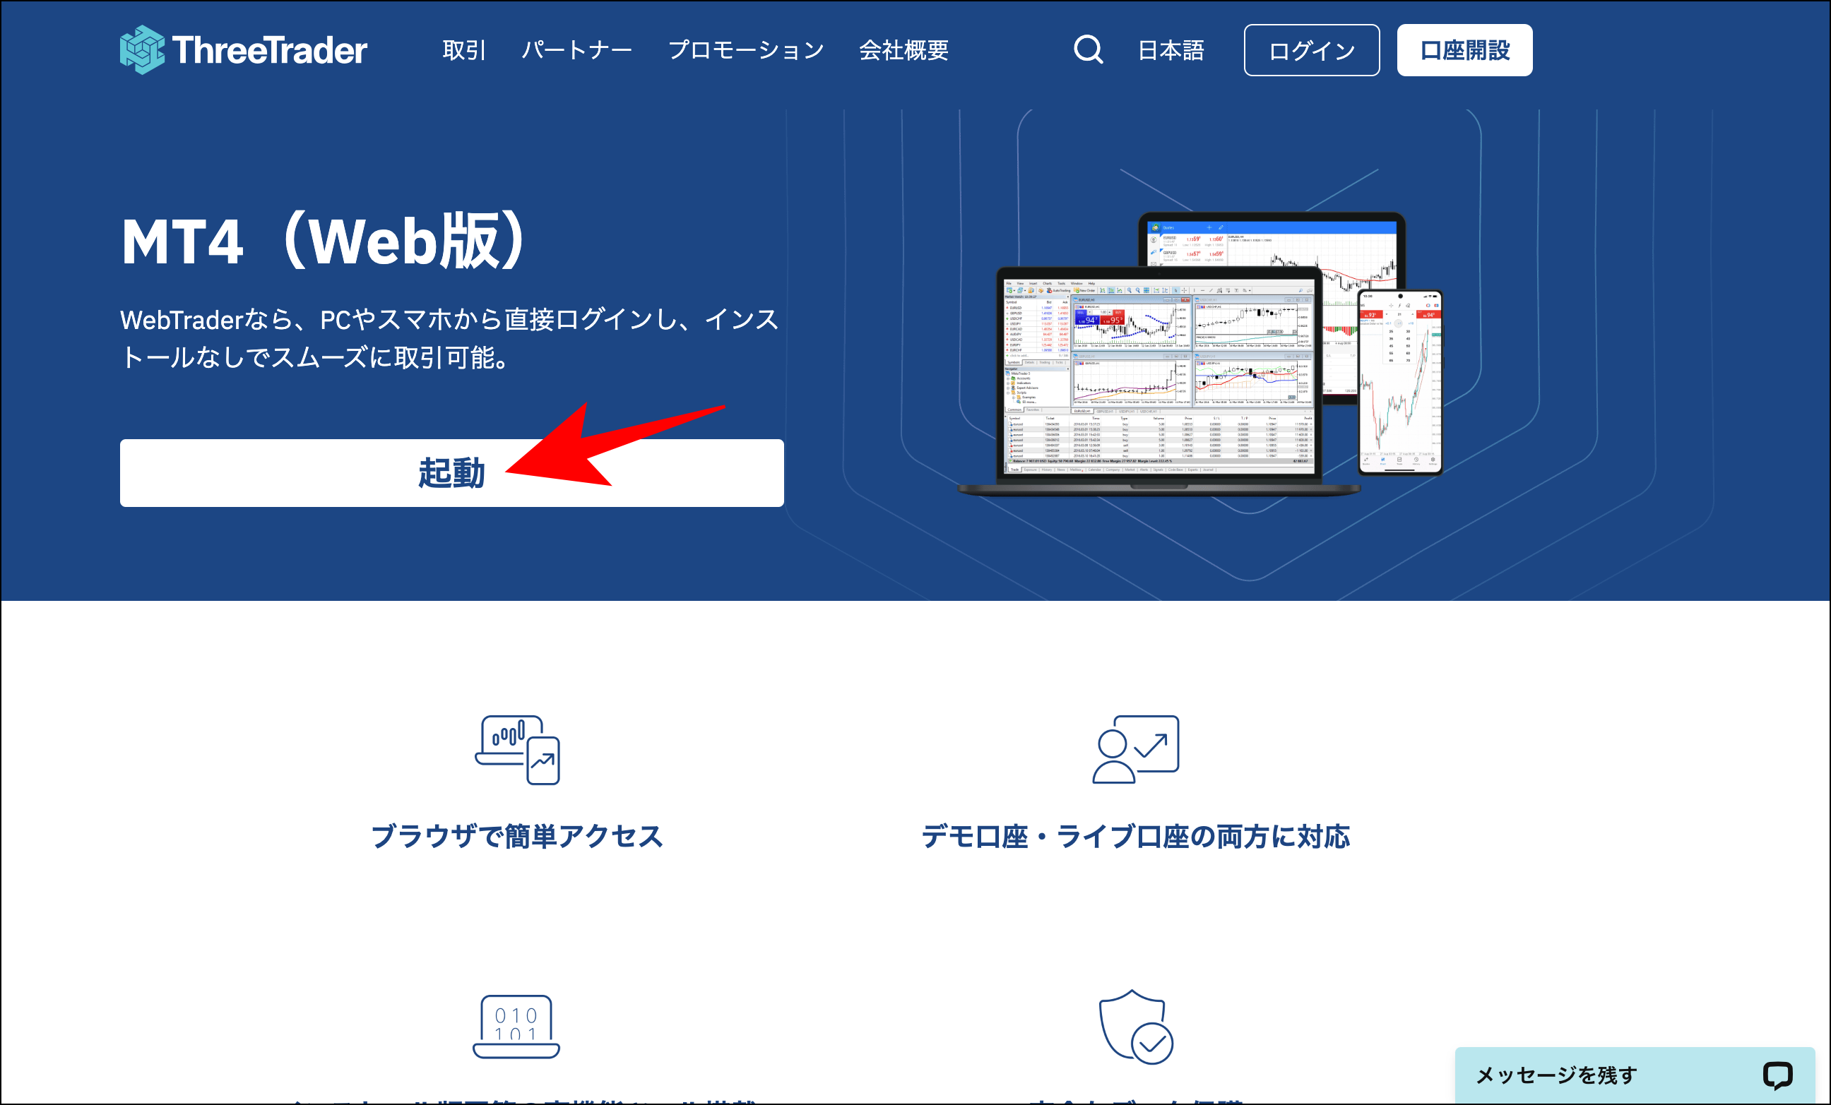Screen dimensions: 1831x1105
Task: Click the ログイン button
Action: pos(1312,49)
